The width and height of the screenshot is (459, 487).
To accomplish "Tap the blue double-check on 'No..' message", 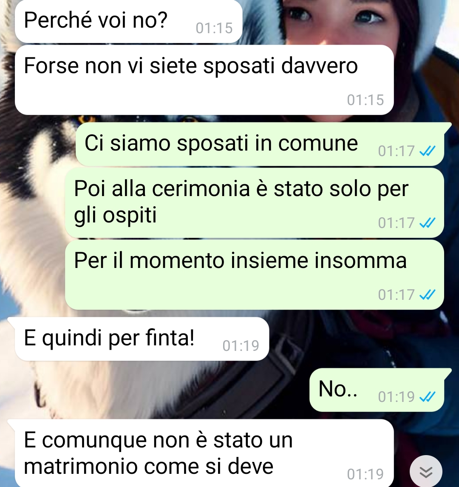I will [x=428, y=396].
